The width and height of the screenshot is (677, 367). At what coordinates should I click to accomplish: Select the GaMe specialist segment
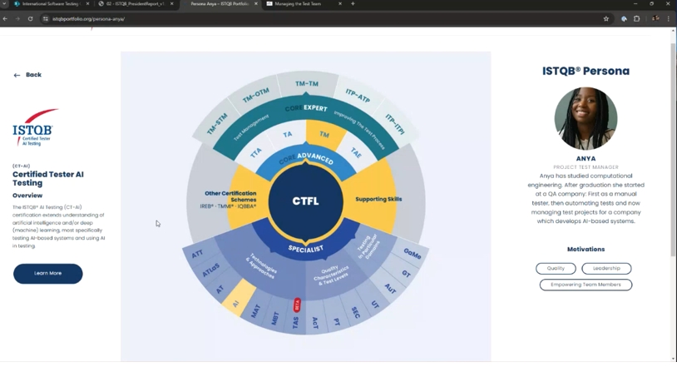click(x=412, y=253)
